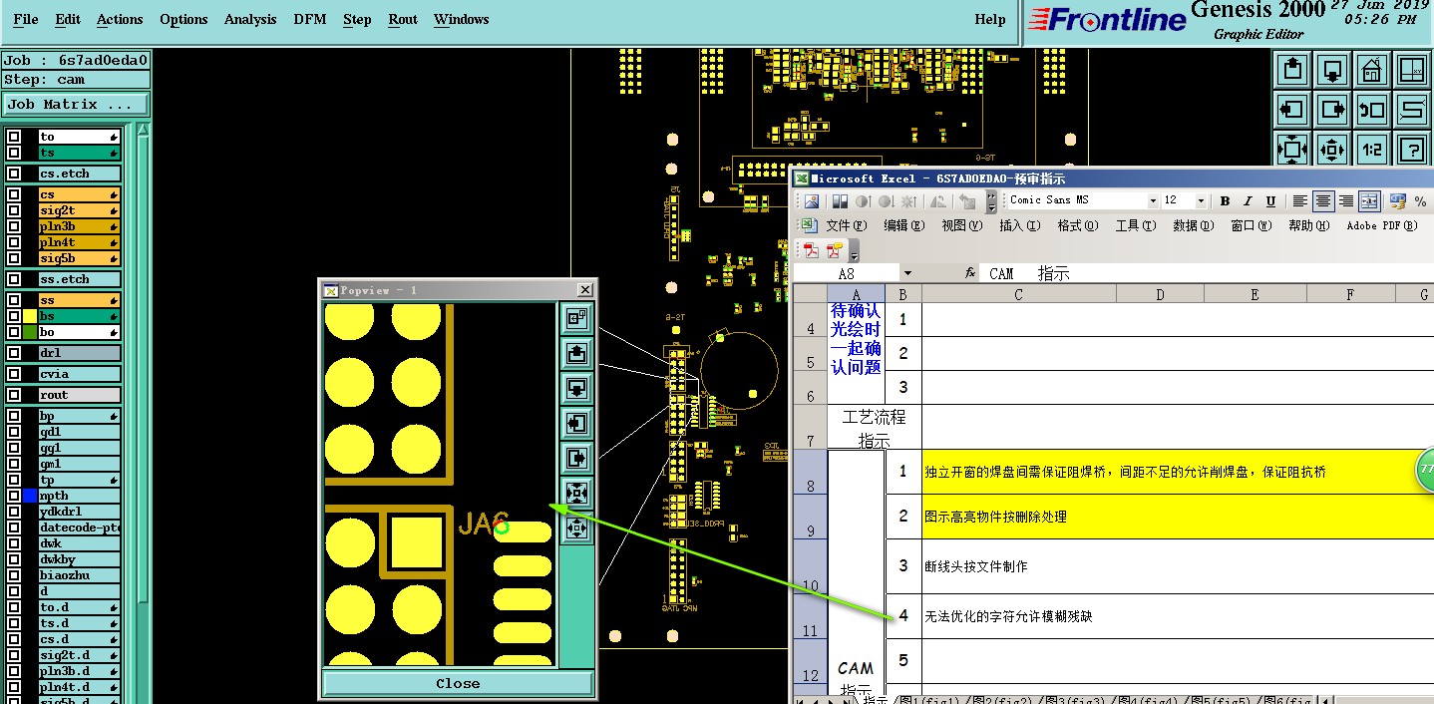Popview pan left icon
The image size is (1434, 704).
(x=576, y=423)
